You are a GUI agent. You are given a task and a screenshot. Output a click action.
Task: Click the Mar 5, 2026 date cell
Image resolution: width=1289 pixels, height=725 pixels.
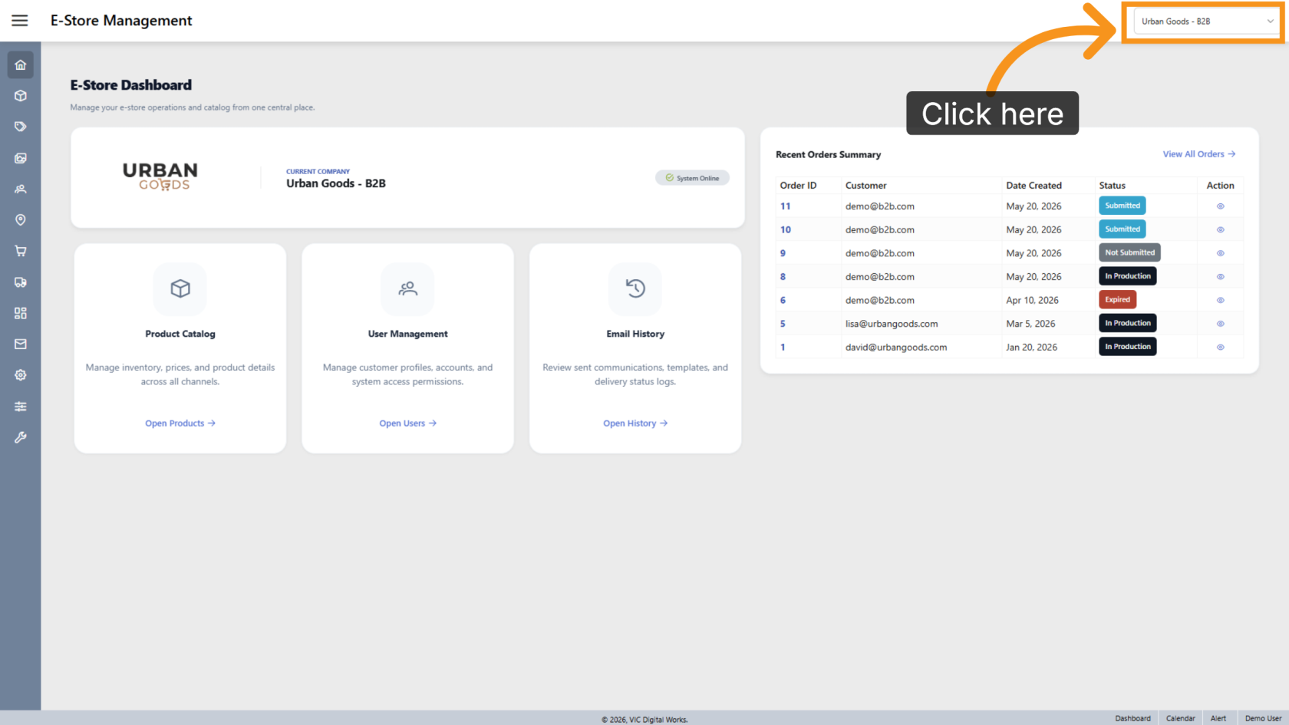(x=1030, y=324)
